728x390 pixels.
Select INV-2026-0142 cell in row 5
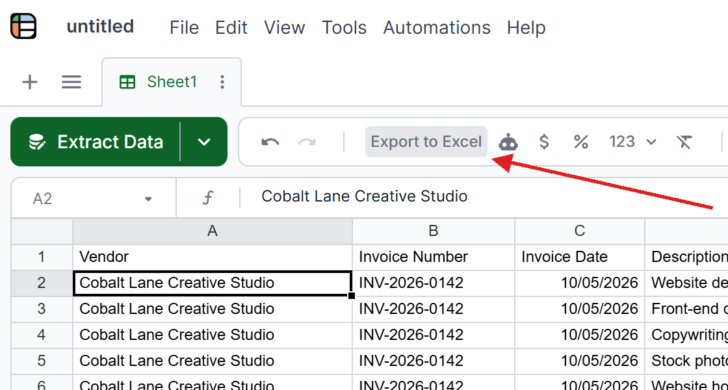[434, 361]
